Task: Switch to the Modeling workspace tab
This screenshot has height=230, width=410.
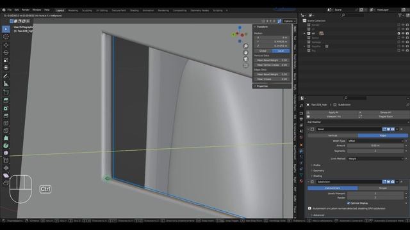Action: [73, 10]
